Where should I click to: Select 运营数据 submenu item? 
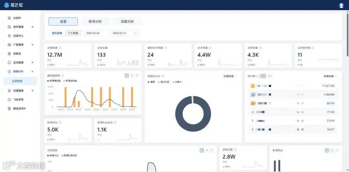point(20,81)
